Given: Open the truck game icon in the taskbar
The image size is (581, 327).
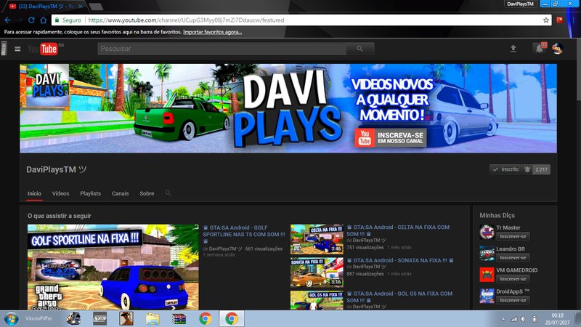Looking at the screenshot, I should pos(73,318).
